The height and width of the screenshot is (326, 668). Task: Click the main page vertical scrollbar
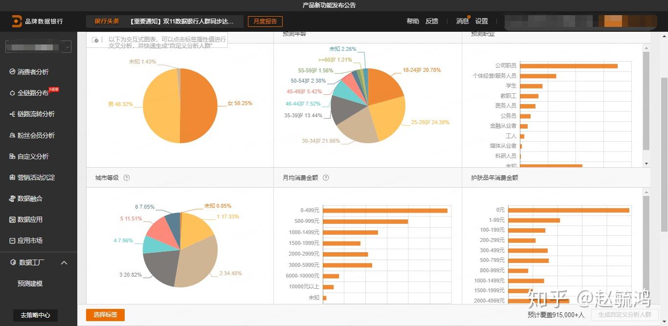tap(664, 154)
